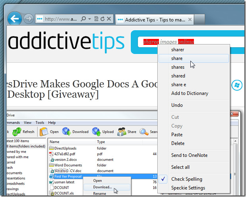The height and width of the screenshot is (197, 246).
Task: Stop loading with the address bar X icon
Action: click(109, 19)
